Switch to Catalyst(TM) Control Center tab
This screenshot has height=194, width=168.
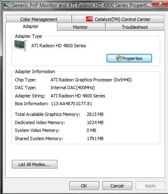point(118,19)
